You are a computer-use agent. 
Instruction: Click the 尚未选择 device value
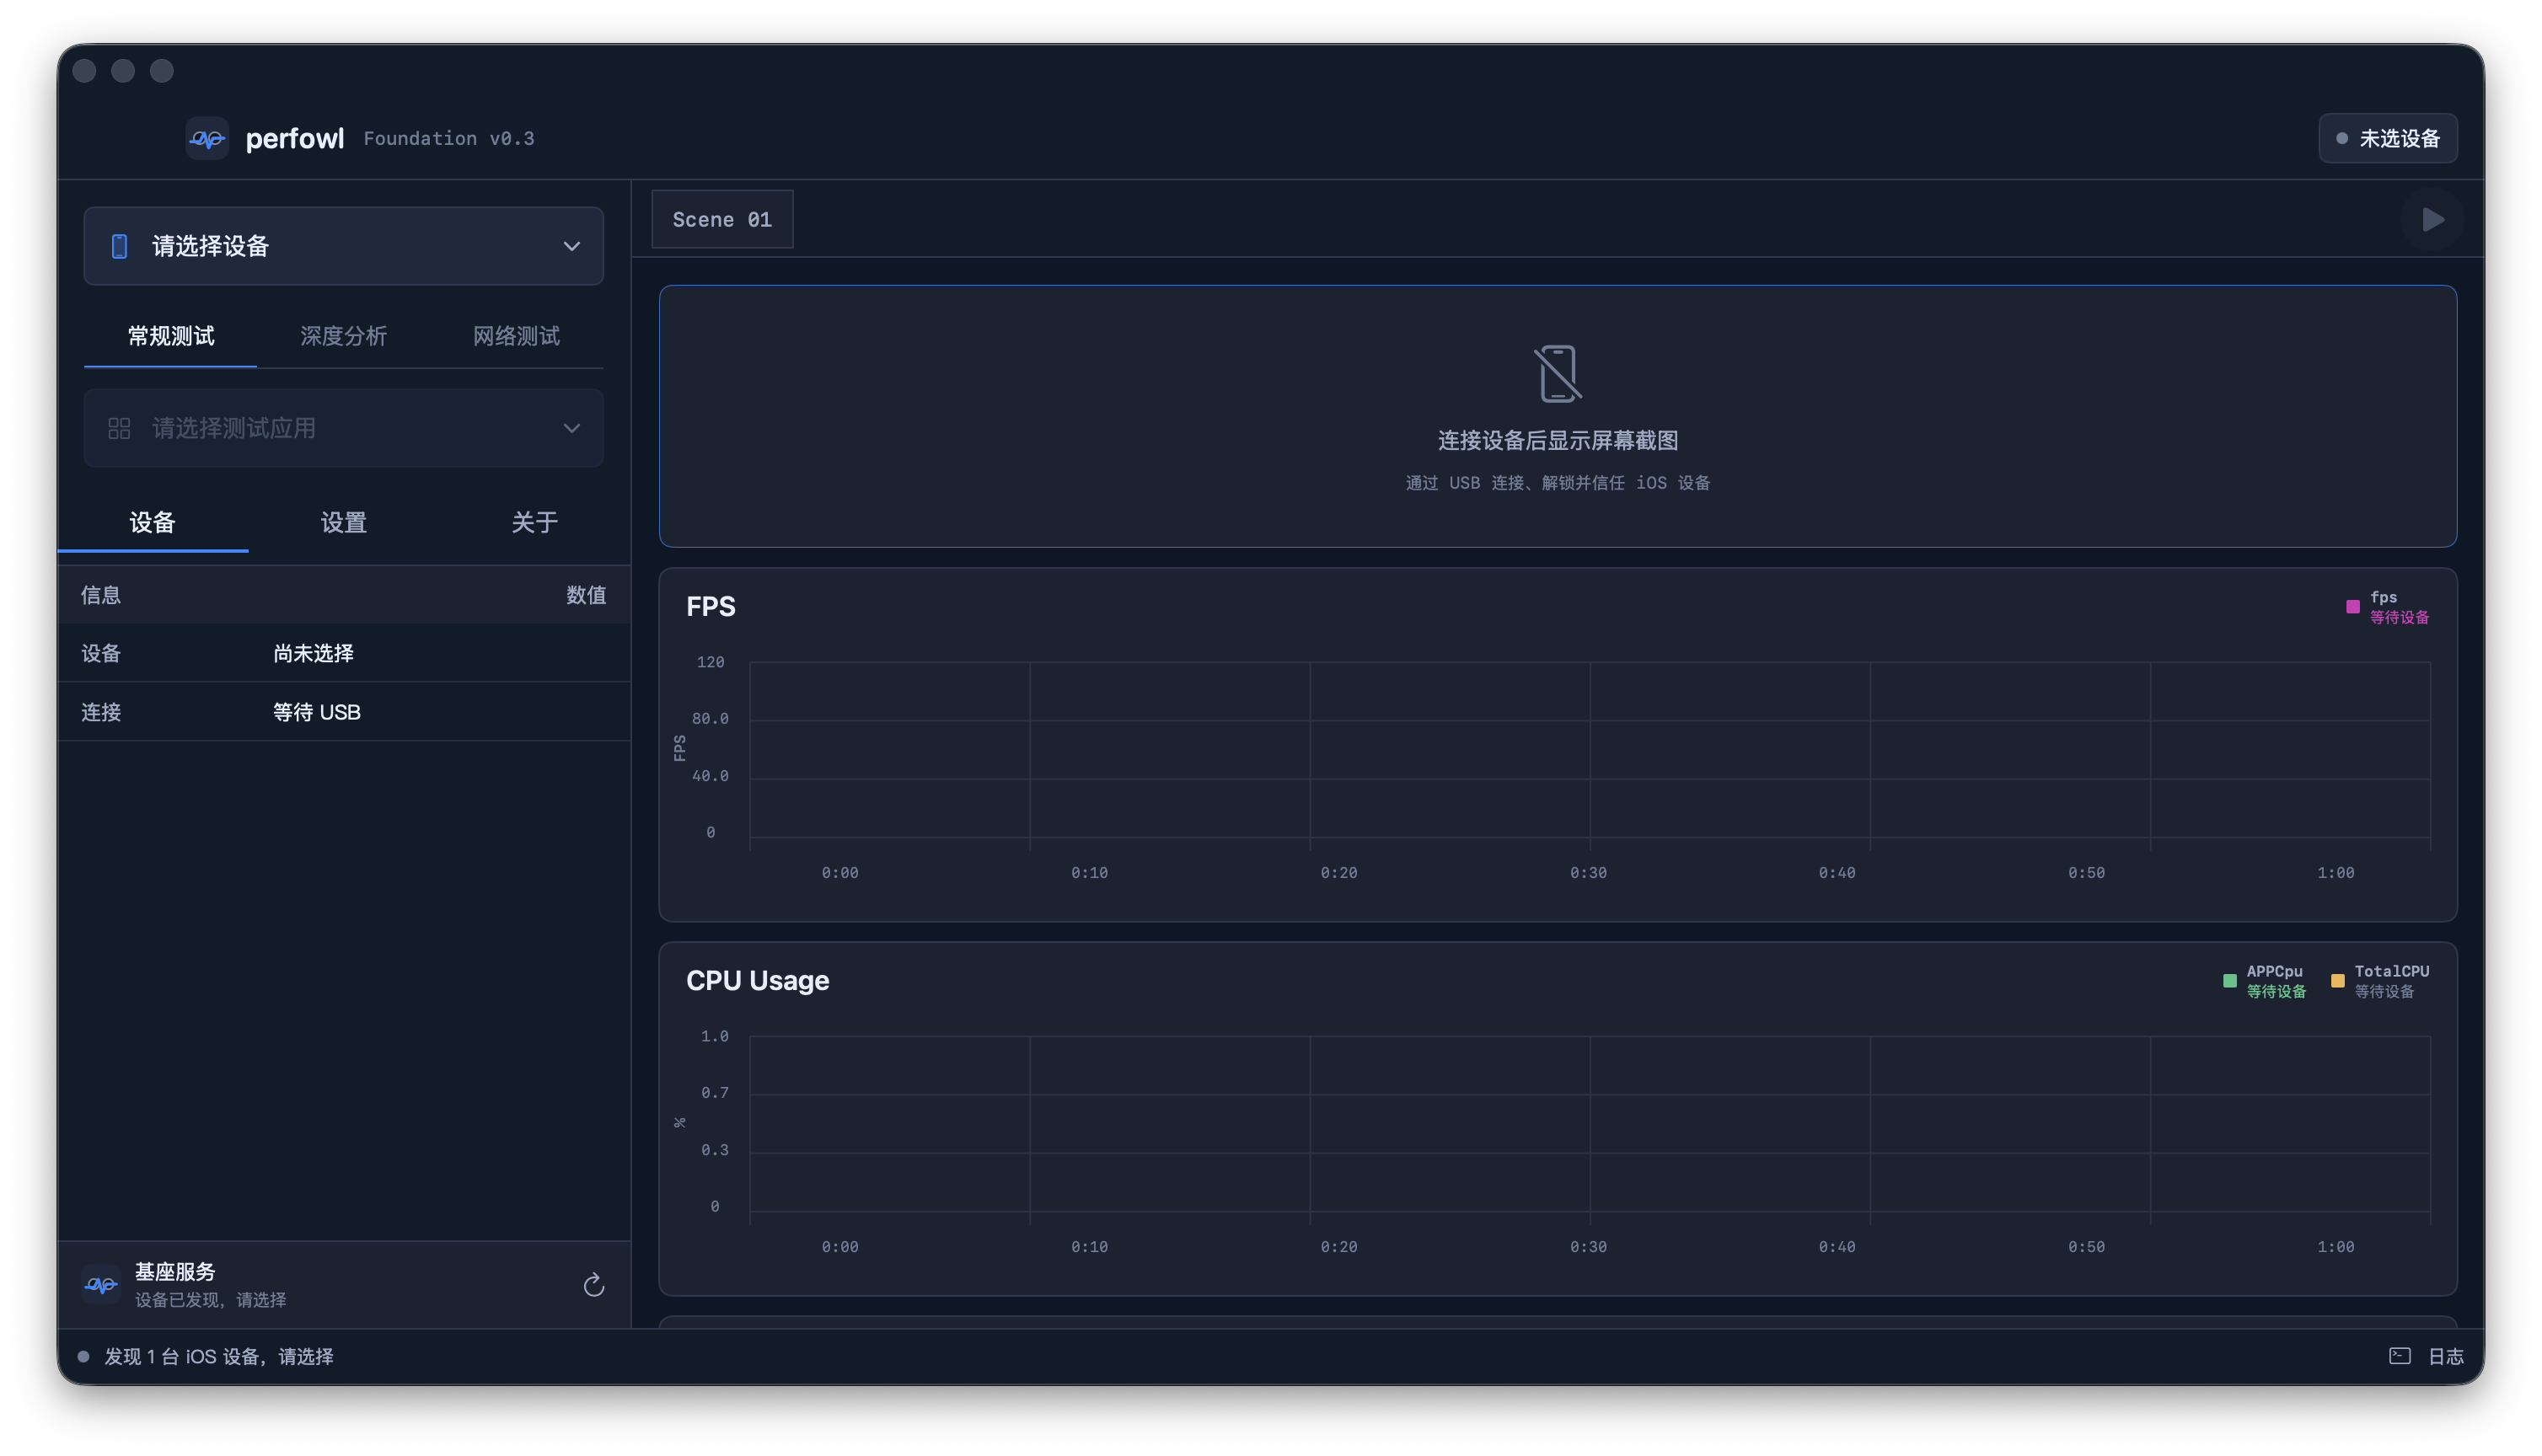[x=313, y=653]
